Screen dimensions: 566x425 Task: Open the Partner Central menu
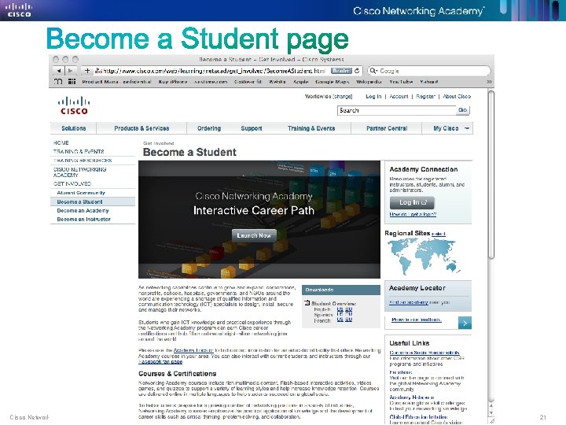(x=387, y=128)
